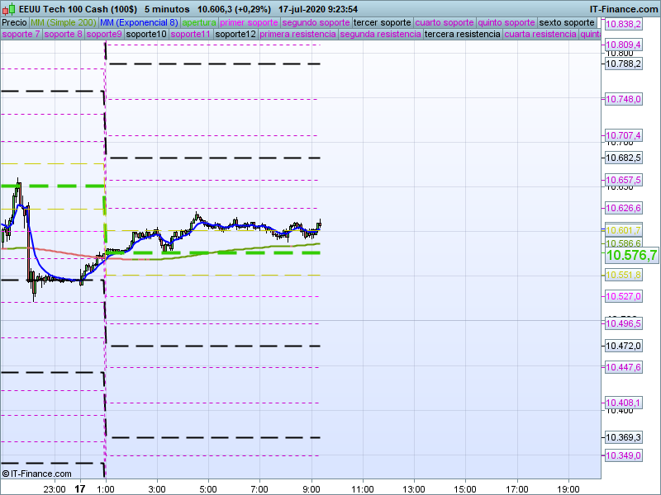Click the 3:00 time axis label
Screen dimensions: 661x495
157,489
